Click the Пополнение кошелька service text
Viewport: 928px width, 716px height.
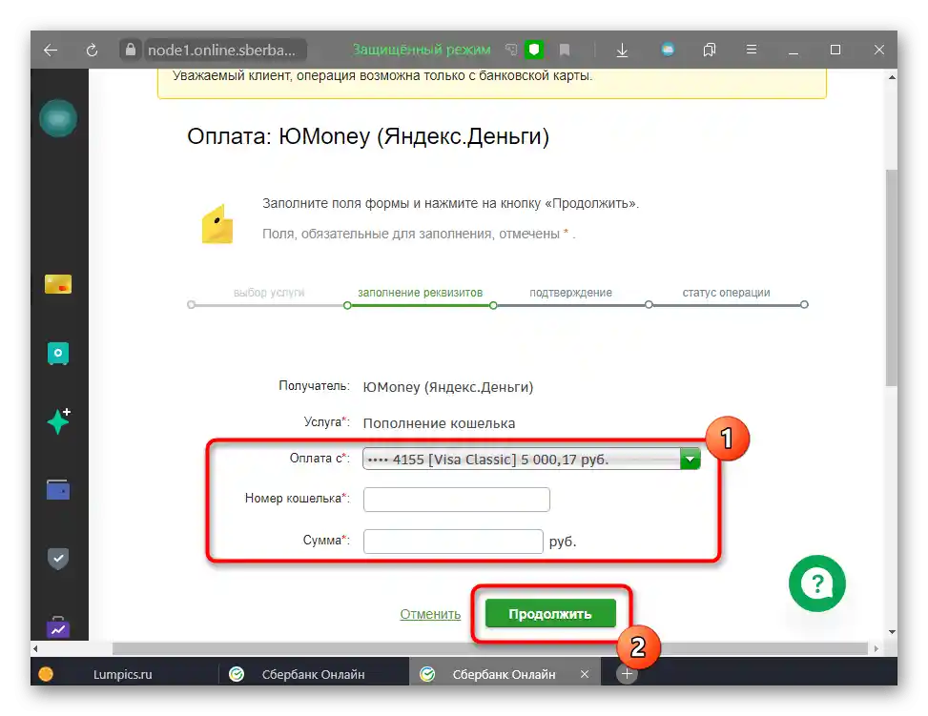point(439,423)
